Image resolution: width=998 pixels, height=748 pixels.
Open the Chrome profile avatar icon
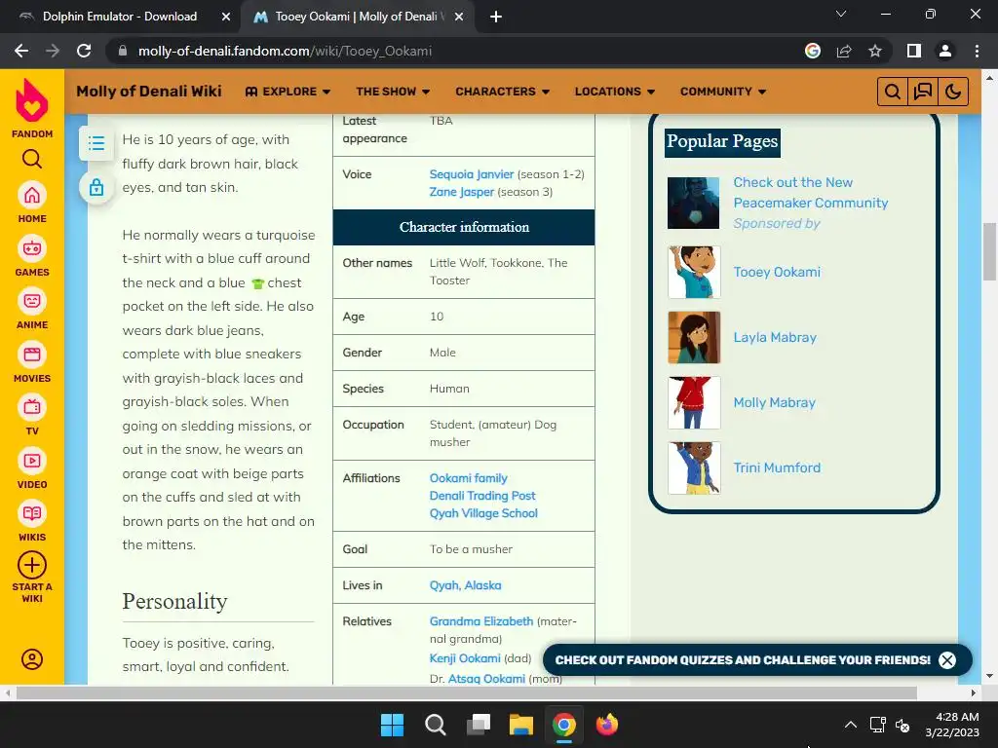(945, 51)
